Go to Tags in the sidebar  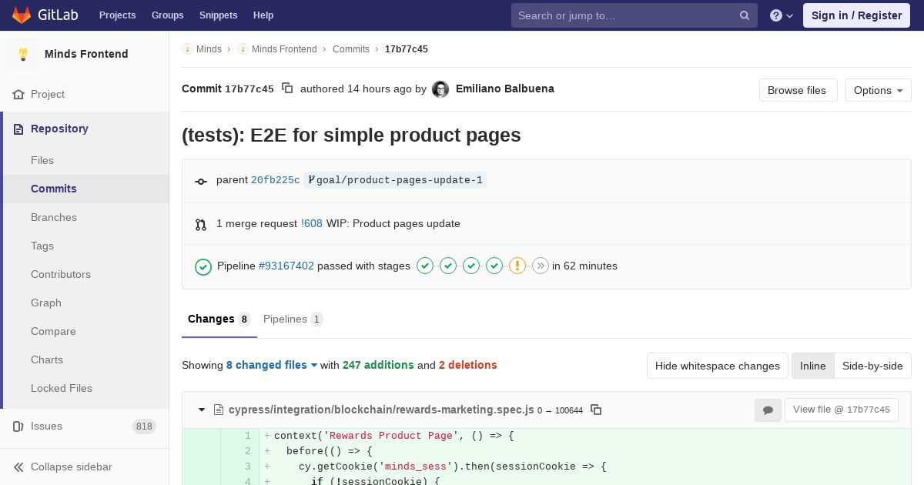(x=86, y=246)
